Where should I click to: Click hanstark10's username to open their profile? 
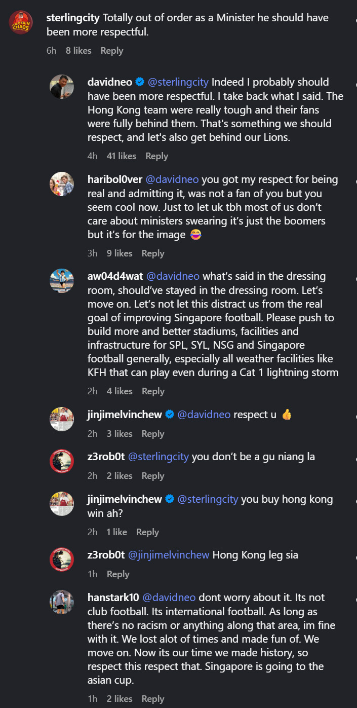112,598
